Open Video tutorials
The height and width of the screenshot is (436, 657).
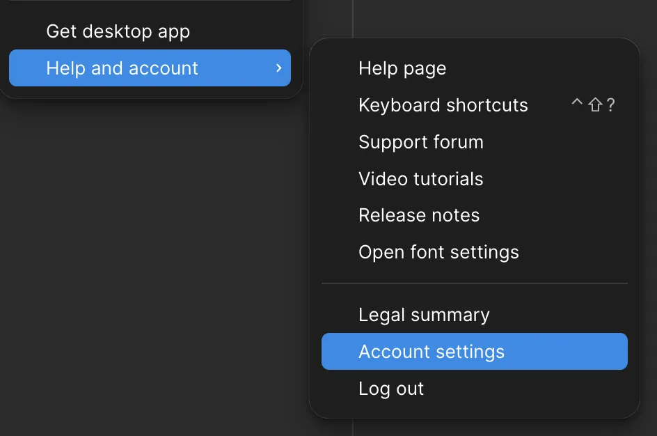coord(420,179)
